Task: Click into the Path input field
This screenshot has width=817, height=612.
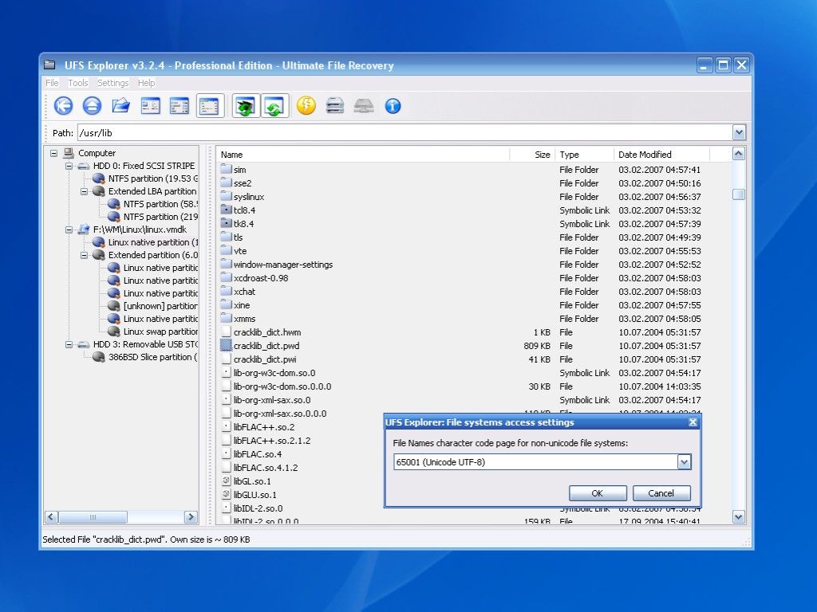Action: tap(405, 133)
